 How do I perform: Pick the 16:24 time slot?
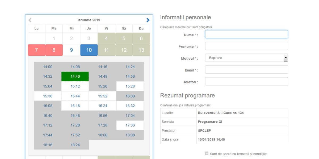click(x=103, y=106)
